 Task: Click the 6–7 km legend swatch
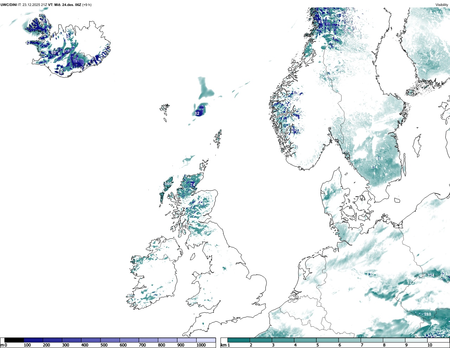(349, 340)
